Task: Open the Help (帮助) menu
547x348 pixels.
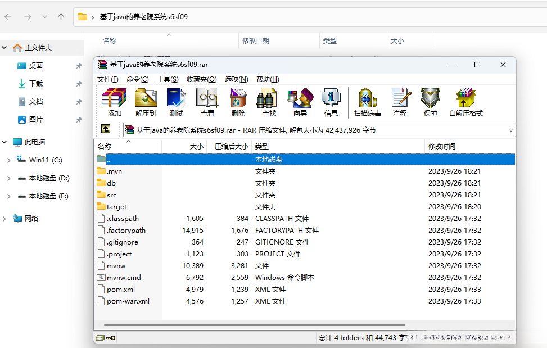Action: tap(268, 79)
